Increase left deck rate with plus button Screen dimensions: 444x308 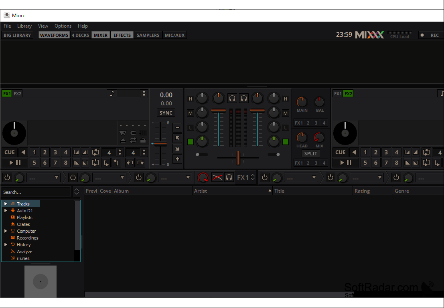point(177,159)
